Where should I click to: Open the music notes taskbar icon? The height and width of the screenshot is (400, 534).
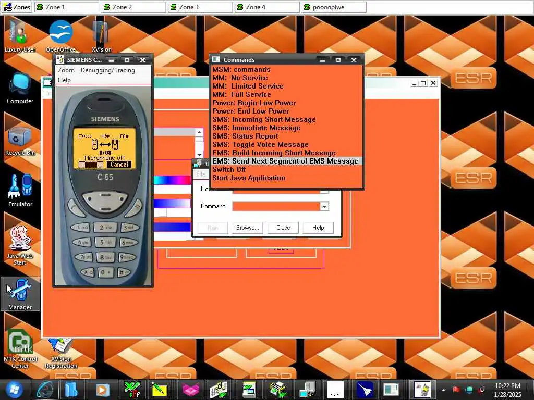(218, 390)
